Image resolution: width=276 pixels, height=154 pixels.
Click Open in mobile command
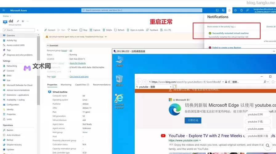coord(135,30)
